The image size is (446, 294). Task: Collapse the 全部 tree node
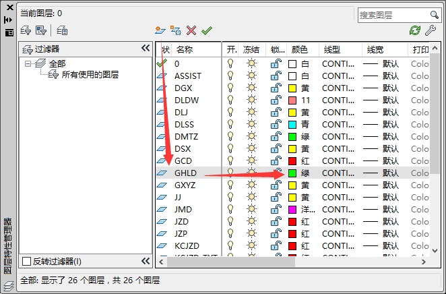(x=28, y=63)
